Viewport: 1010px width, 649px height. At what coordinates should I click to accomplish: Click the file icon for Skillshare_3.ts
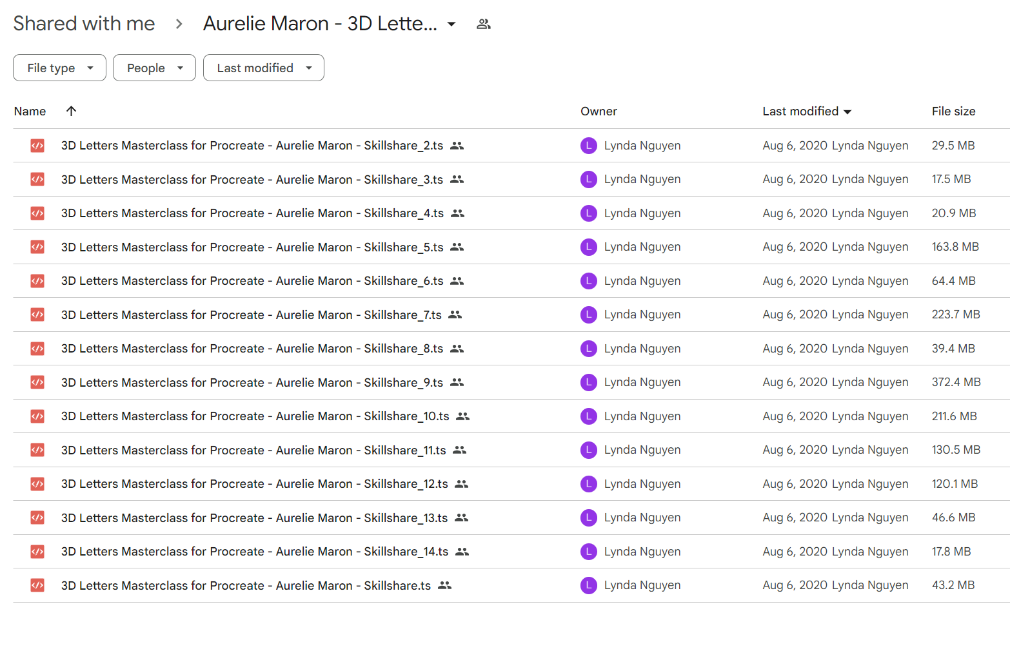pos(37,179)
